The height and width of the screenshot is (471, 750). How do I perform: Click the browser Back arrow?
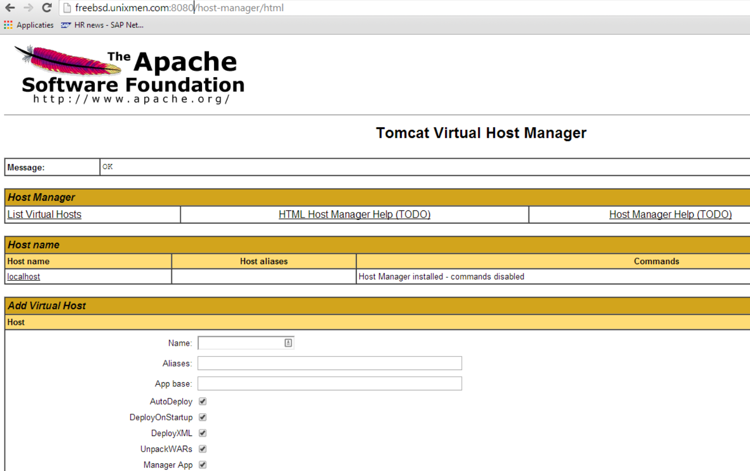click(10, 8)
